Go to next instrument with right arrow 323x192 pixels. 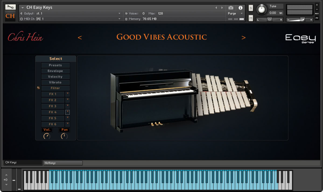pos(222,8)
